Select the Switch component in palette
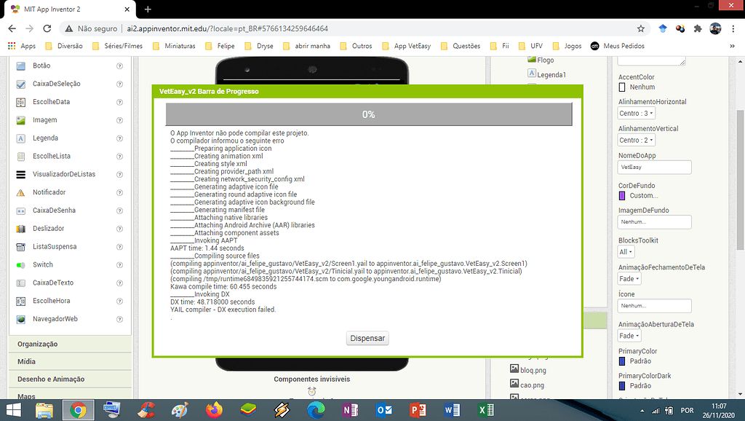 coord(42,265)
